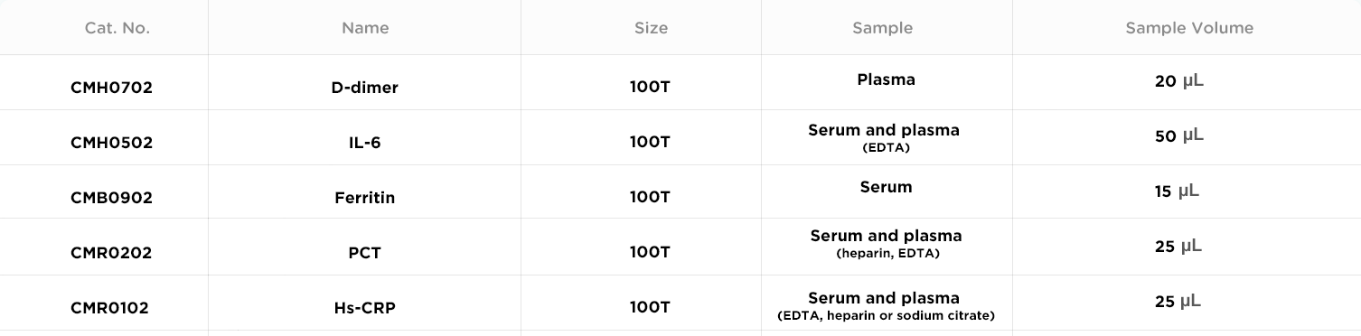Viewport: 1361px width, 336px height.
Task: Open the Ferritin product name
Action: click(x=365, y=197)
